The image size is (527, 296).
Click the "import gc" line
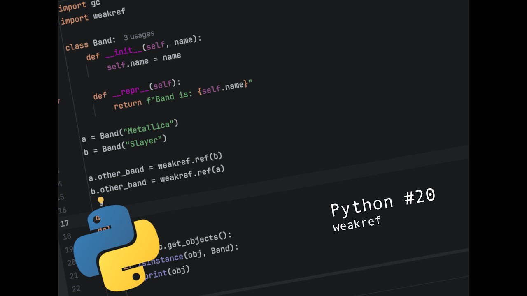tap(79, 5)
